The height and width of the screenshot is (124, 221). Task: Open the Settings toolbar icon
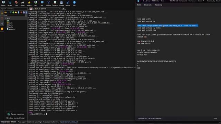pyautogui.click(x=68, y=3)
